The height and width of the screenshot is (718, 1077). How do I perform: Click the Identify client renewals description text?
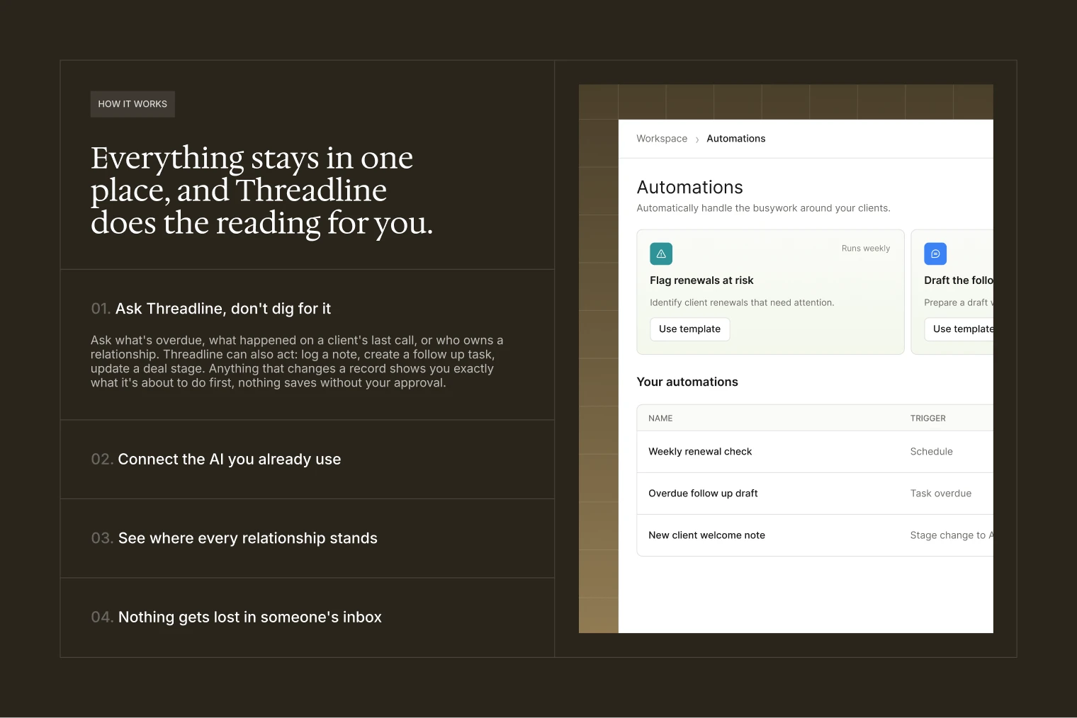point(742,302)
